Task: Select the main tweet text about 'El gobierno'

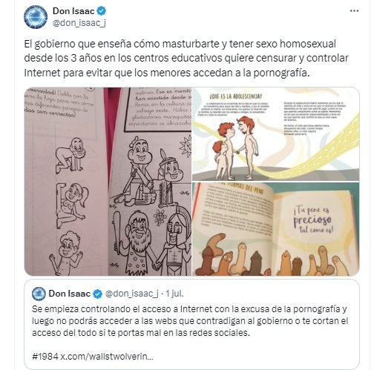Action: 186,59
